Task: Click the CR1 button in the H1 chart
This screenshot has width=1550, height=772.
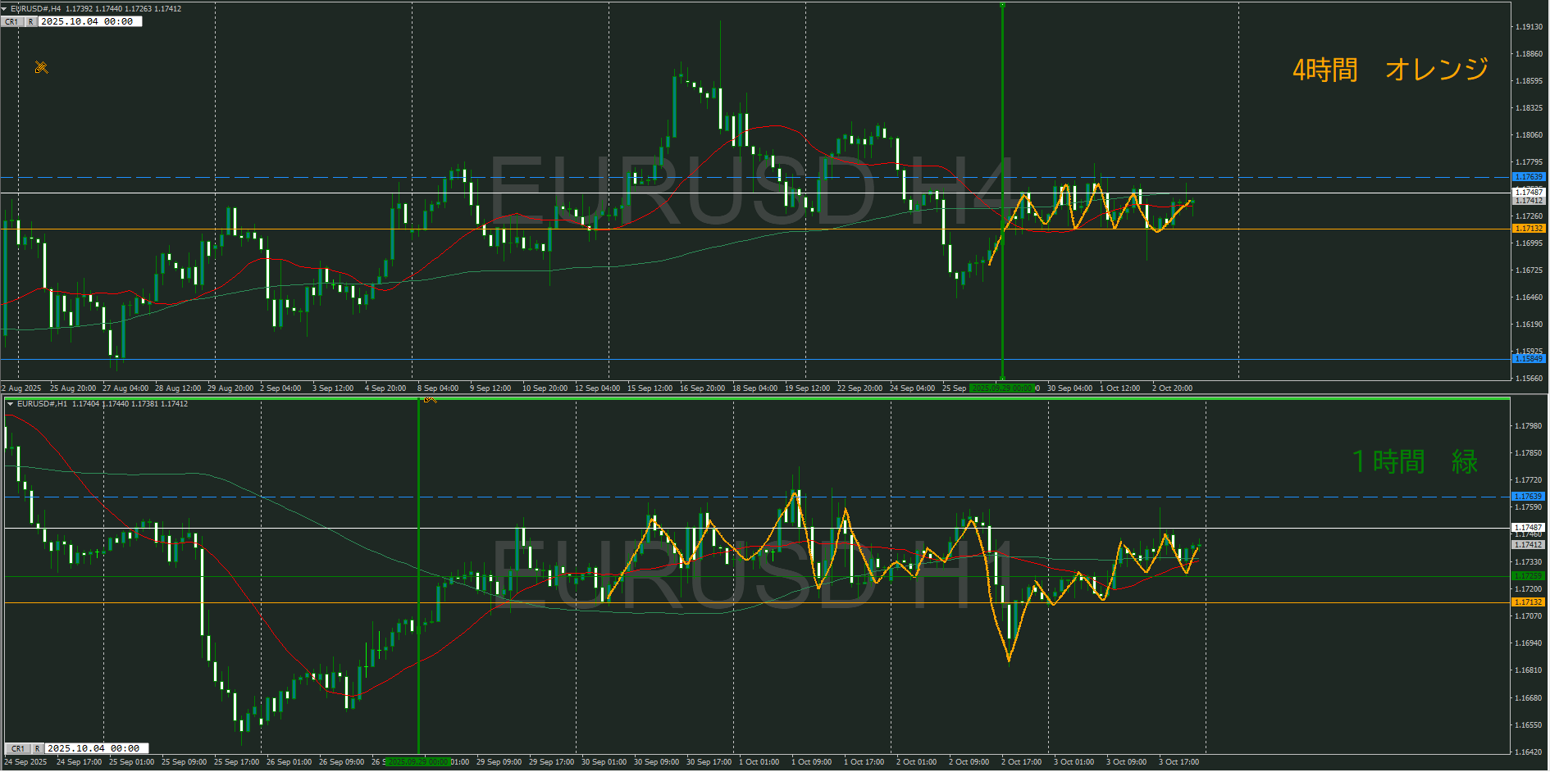Action: [17, 748]
